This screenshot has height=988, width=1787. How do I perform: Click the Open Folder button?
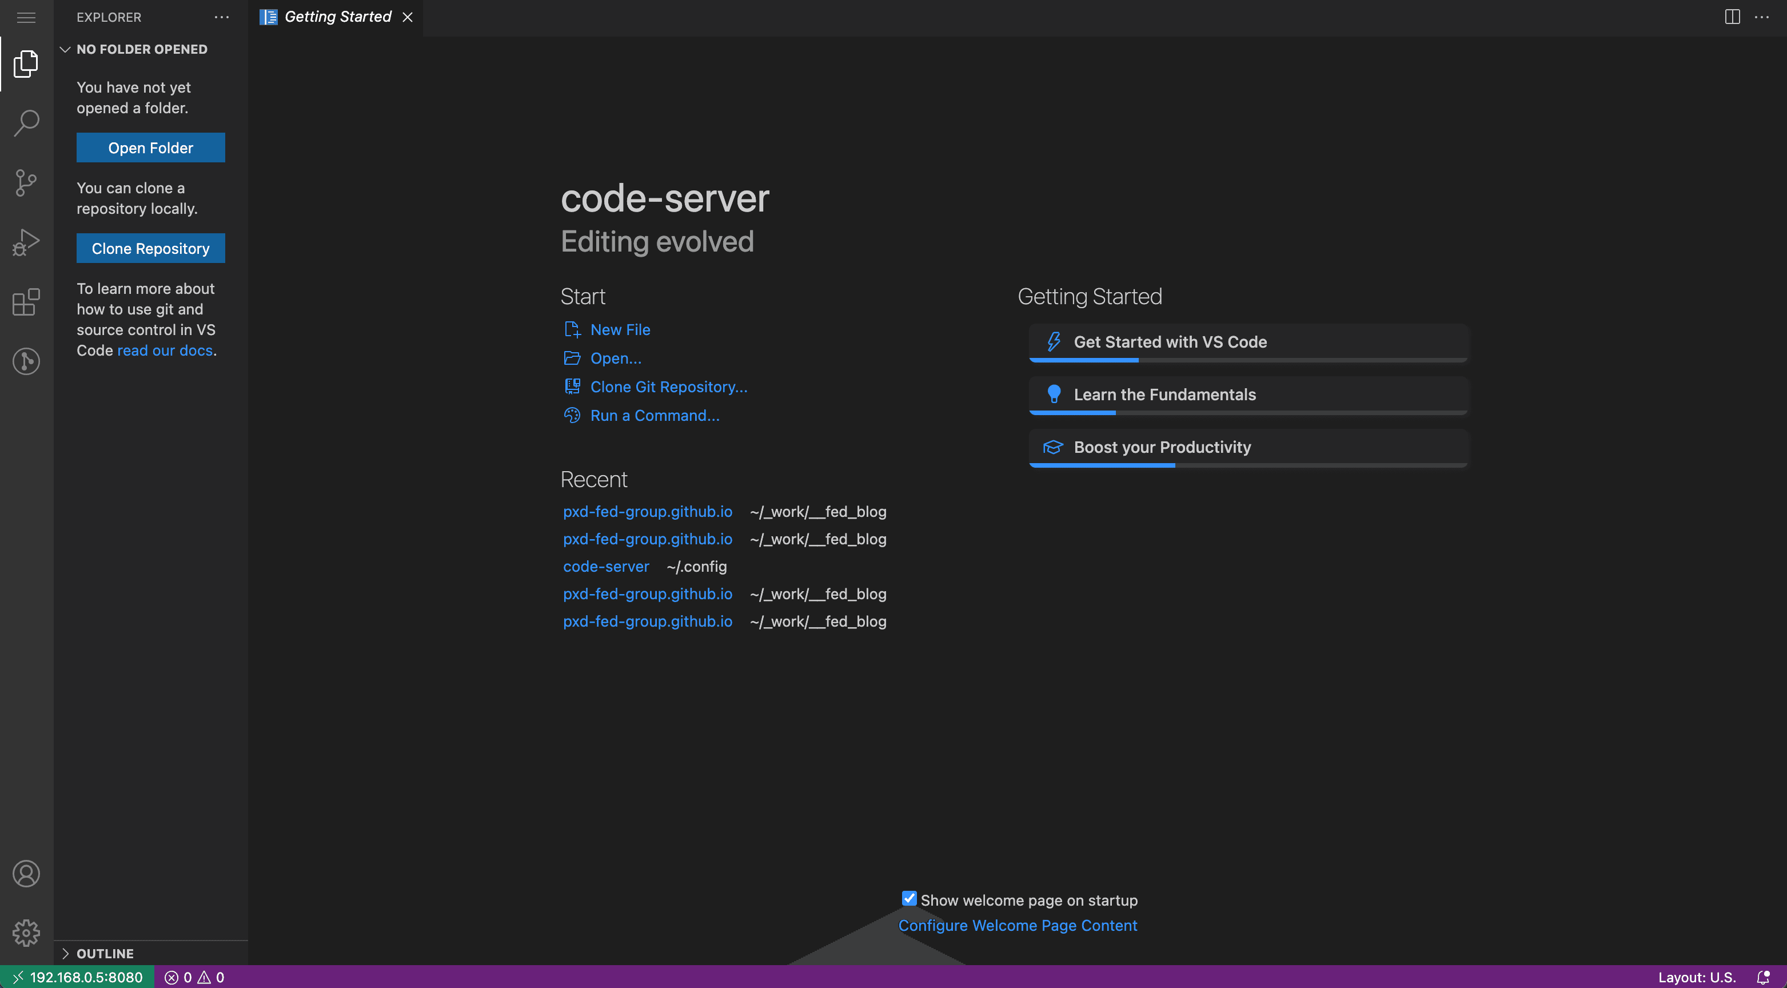pos(150,148)
